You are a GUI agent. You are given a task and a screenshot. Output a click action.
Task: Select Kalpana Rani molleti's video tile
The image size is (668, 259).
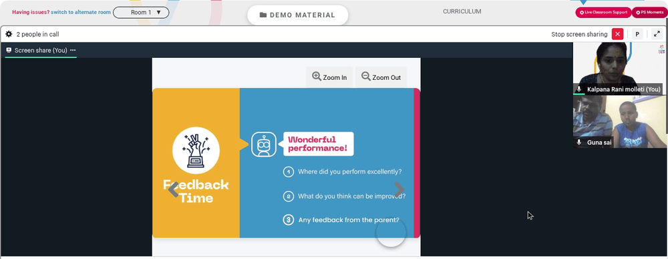click(x=620, y=69)
